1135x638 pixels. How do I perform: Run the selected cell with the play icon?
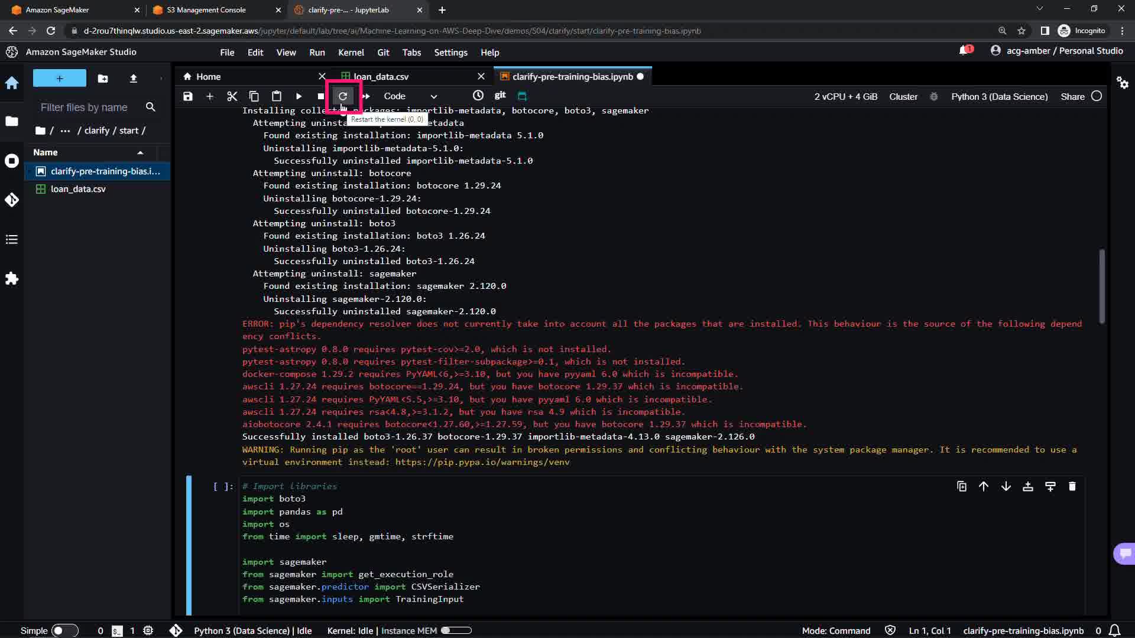(299, 96)
